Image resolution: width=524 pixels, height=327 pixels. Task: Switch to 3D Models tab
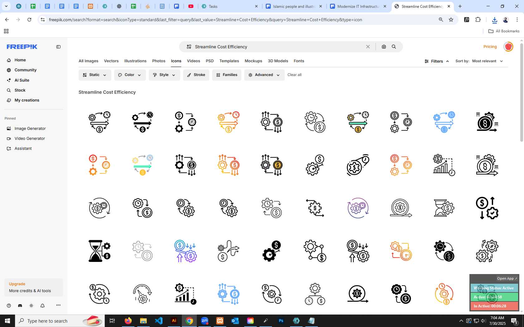coord(278,61)
